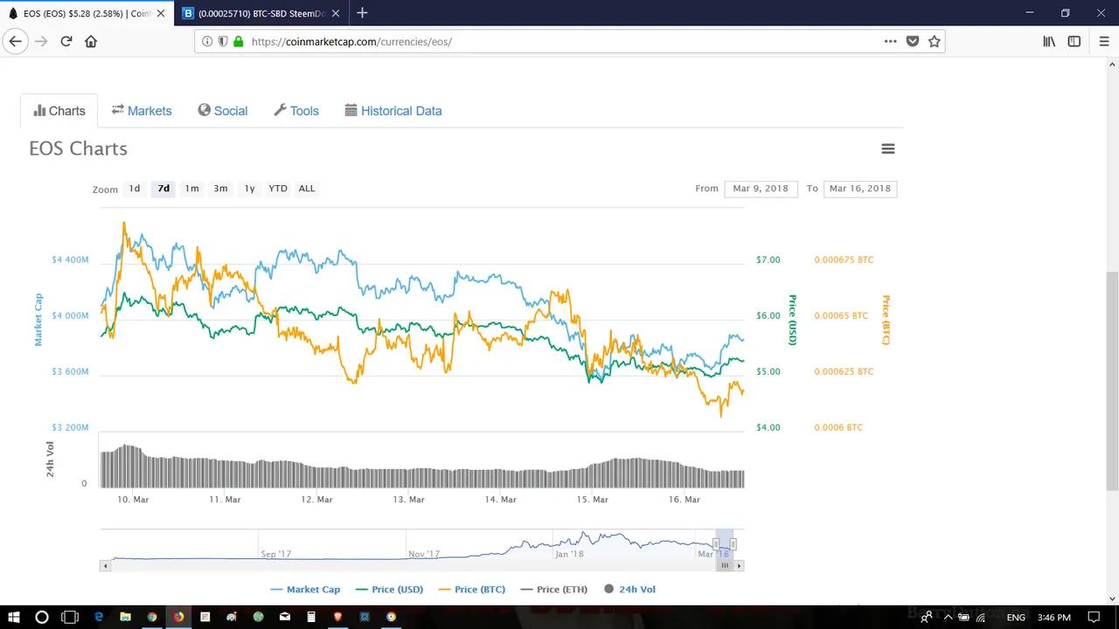The image size is (1119, 629).
Task: Open page actions three-dot menu
Action: (890, 41)
